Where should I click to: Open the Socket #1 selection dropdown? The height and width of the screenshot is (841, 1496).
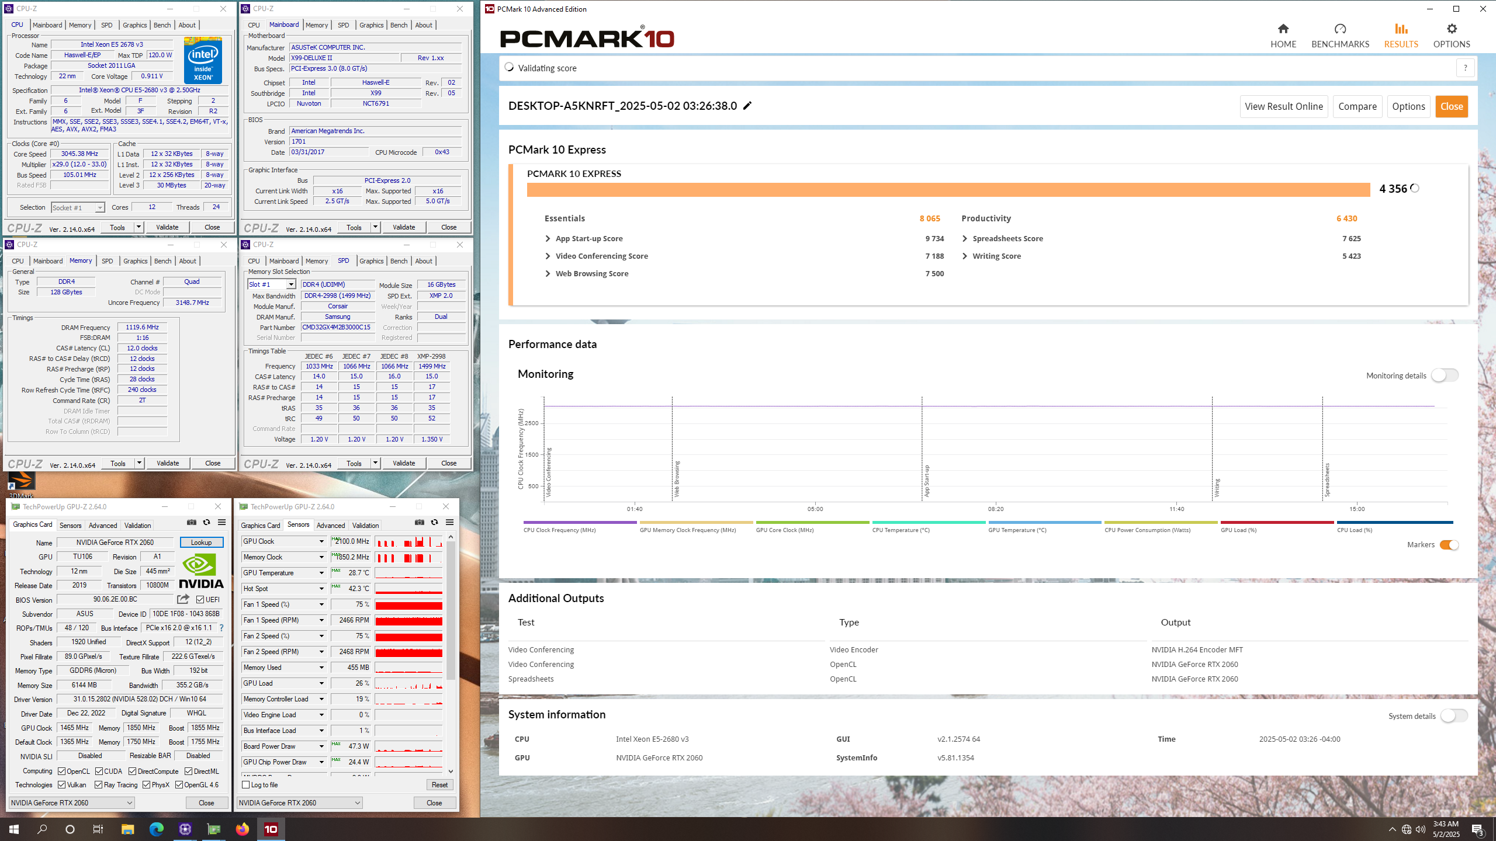click(78, 207)
